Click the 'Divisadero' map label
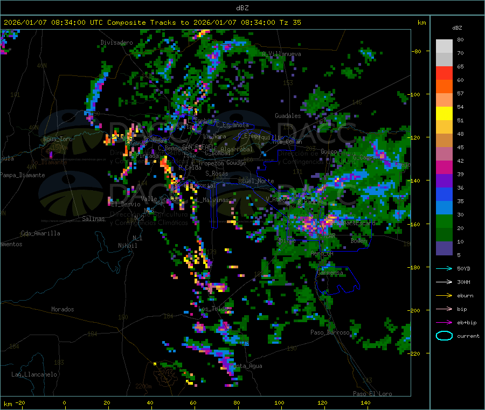The height and width of the screenshot is (410, 485). click(x=116, y=43)
